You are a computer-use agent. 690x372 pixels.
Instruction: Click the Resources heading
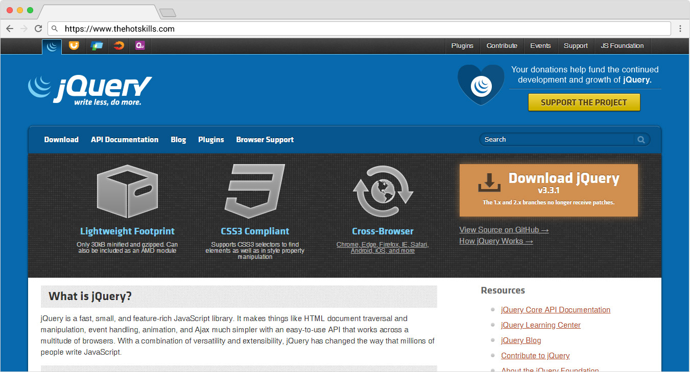503,290
